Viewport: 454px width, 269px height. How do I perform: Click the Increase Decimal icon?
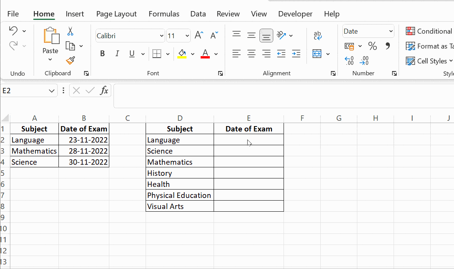tap(349, 61)
